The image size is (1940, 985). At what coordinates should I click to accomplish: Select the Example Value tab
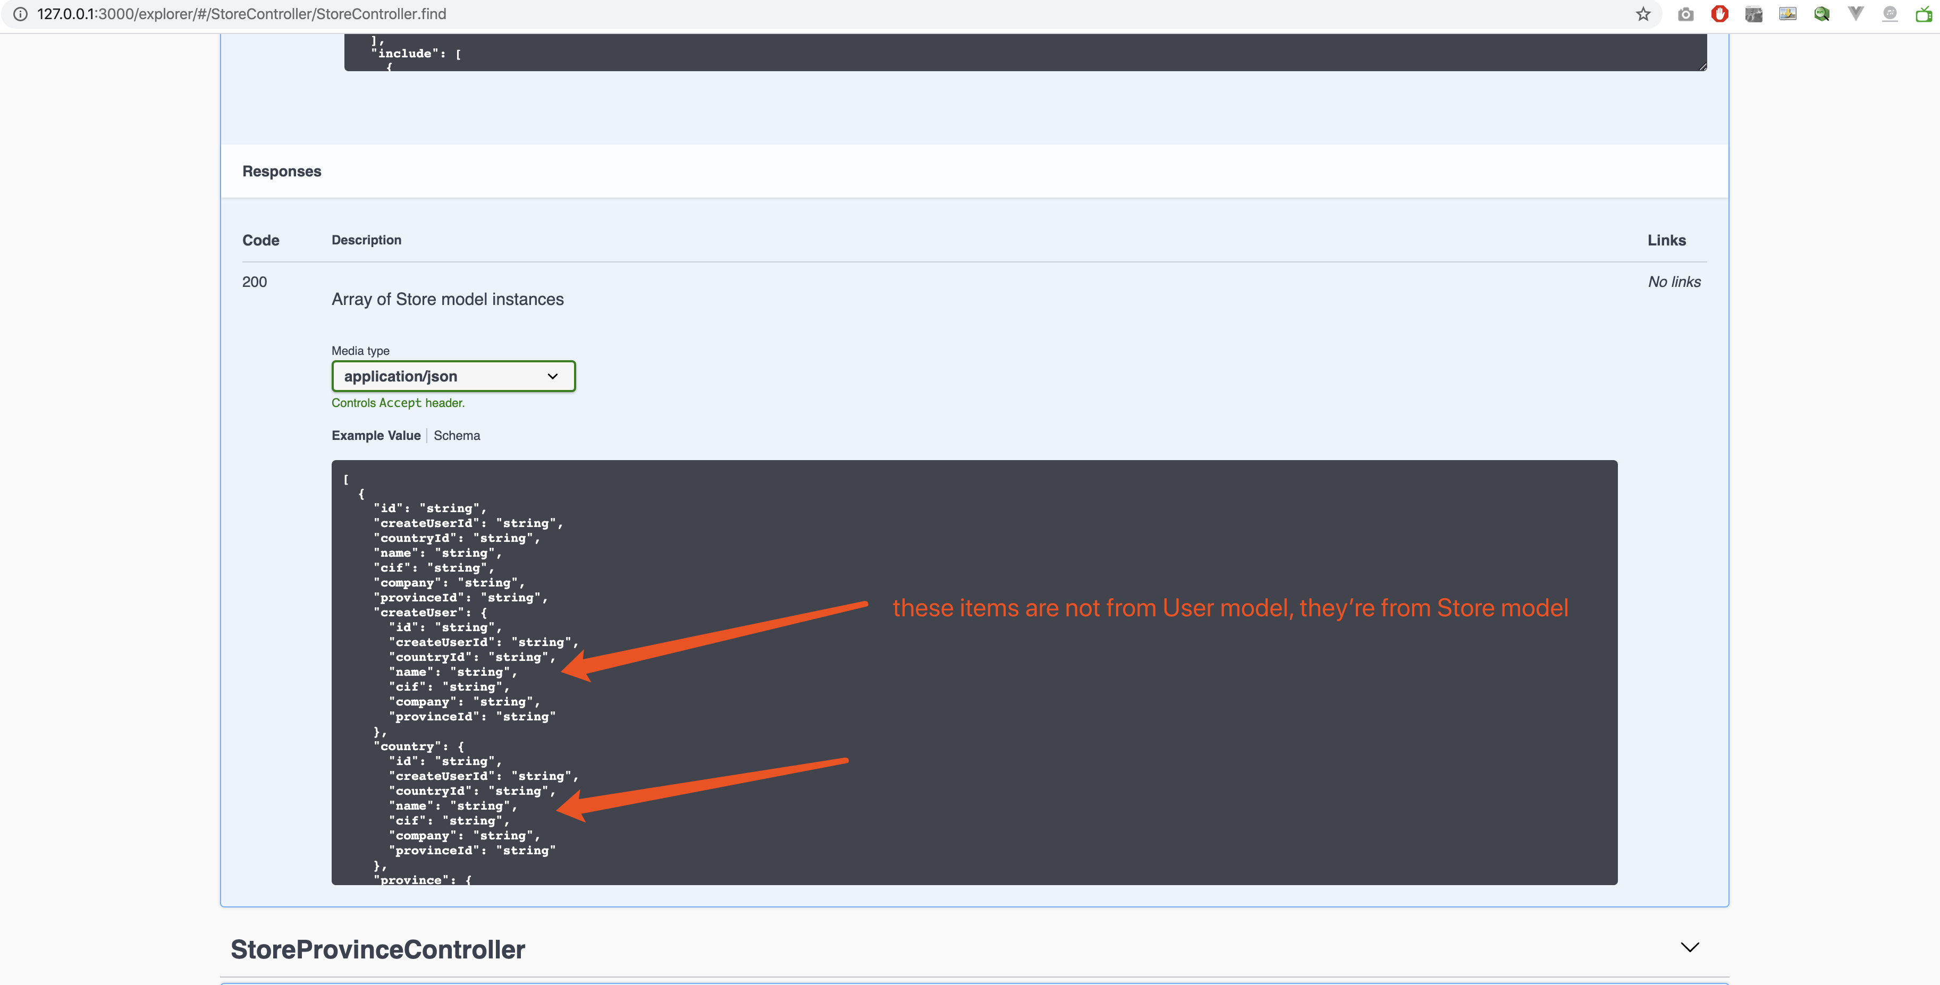pyautogui.click(x=376, y=435)
